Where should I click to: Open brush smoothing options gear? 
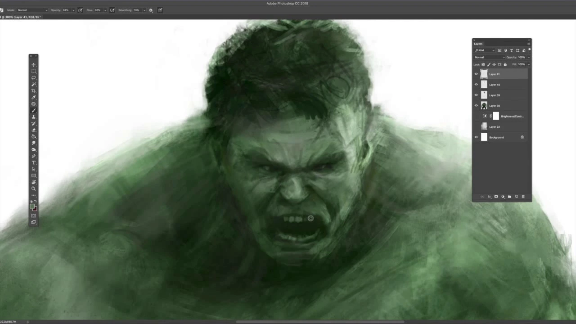(151, 10)
